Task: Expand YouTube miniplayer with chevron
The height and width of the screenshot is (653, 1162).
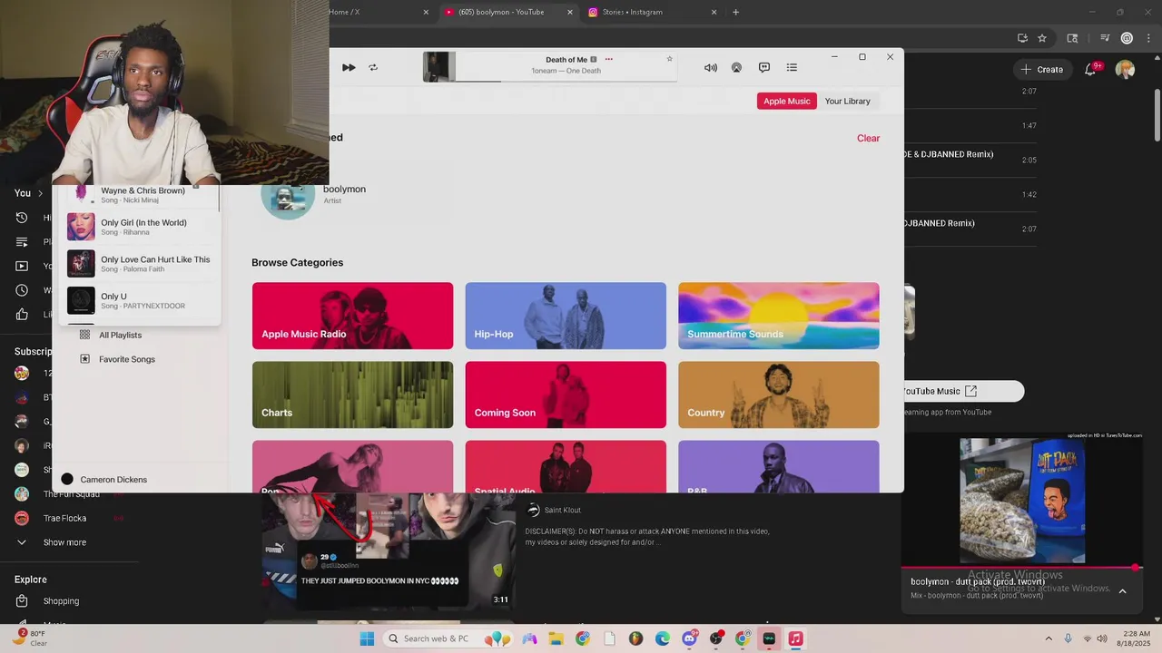Action: pyautogui.click(x=1122, y=590)
